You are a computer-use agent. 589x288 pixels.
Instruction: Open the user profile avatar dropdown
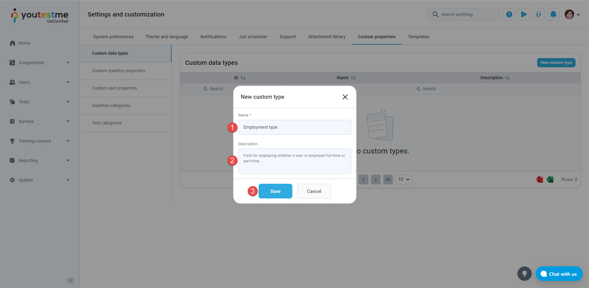[572, 14]
